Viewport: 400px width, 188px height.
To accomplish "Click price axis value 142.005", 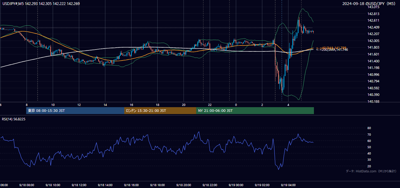I will 373,41.
